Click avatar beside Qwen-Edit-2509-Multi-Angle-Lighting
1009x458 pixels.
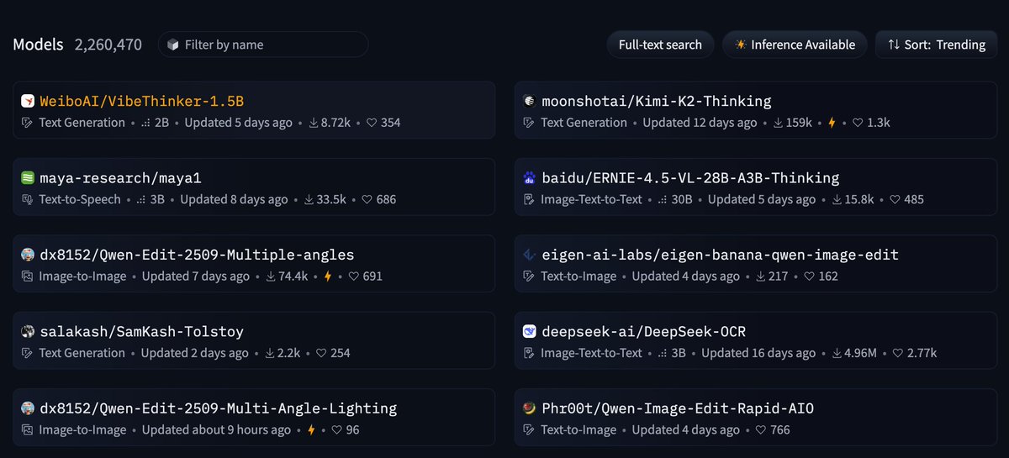(28, 408)
